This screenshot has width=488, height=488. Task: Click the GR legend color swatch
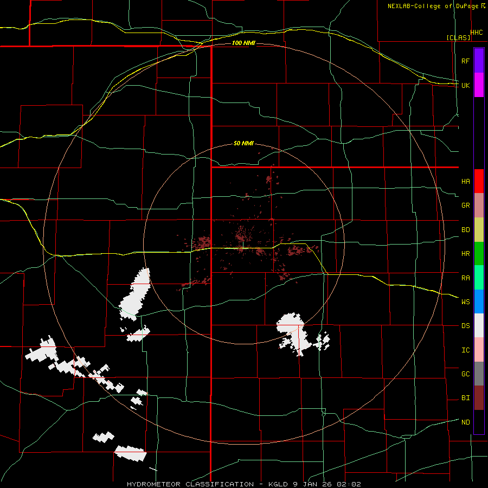pyautogui.click(x=479, y=206)
